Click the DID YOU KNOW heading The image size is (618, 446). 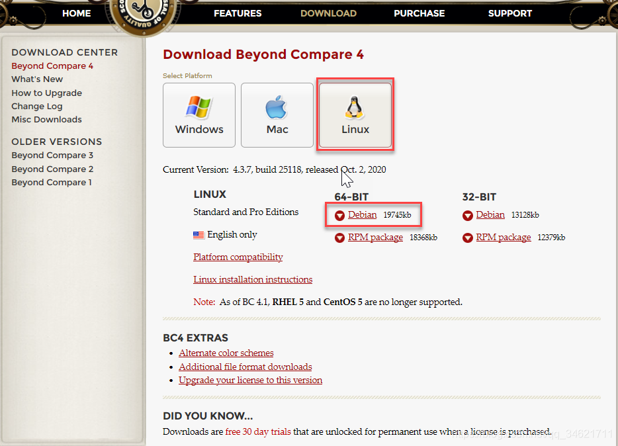208,416
